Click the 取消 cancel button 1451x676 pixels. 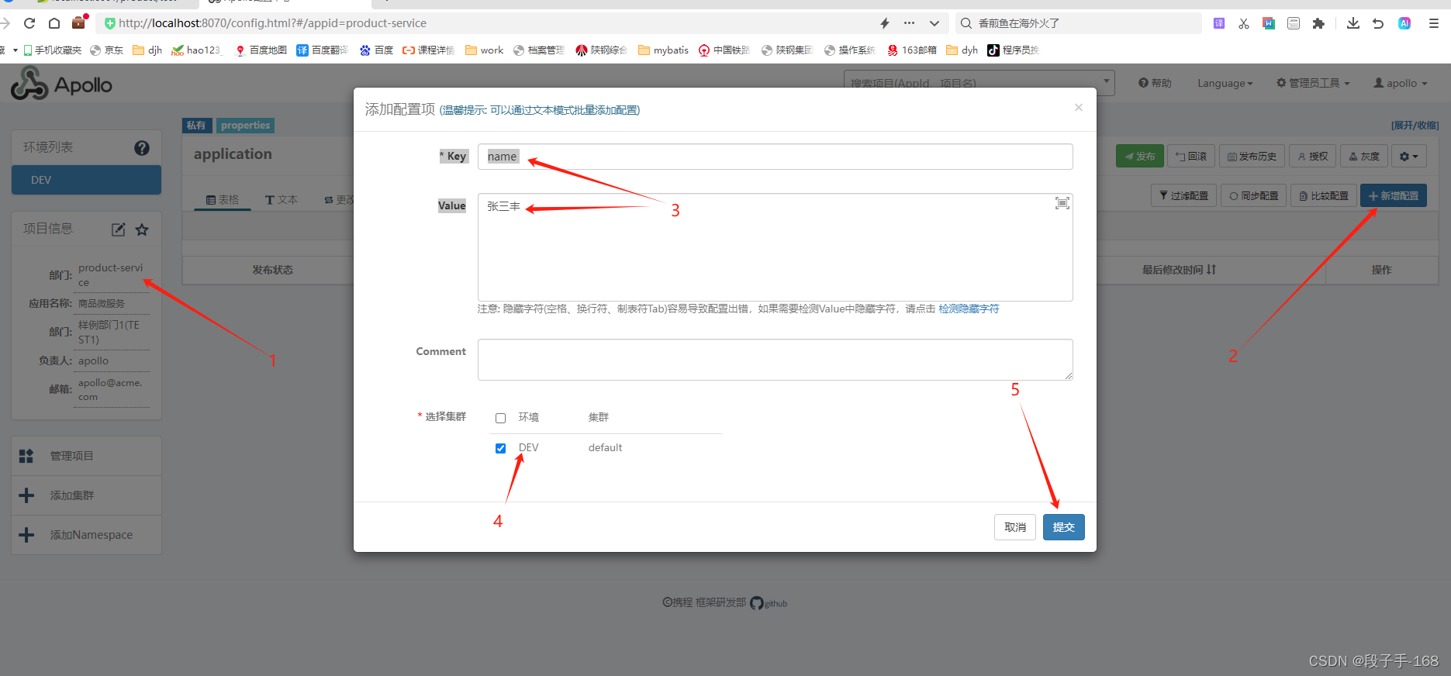1015,527
